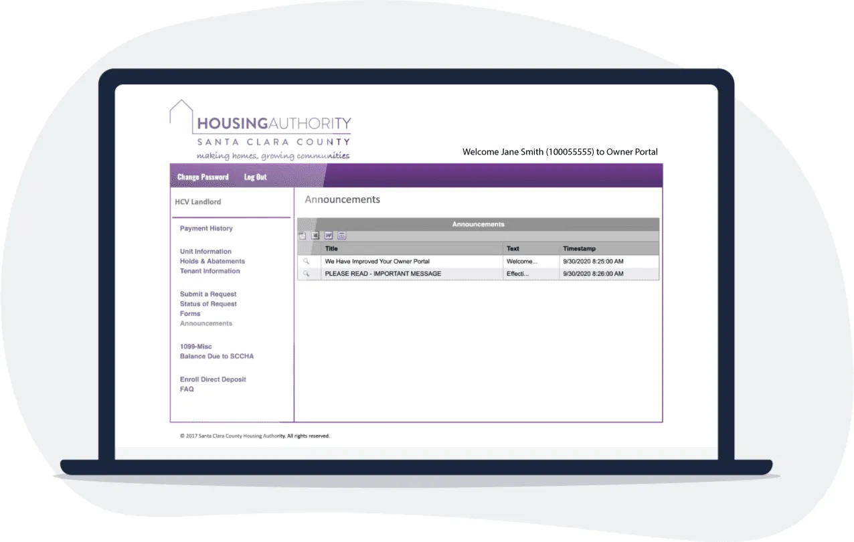Export announcements using the Excel icon

click(315, 236)
